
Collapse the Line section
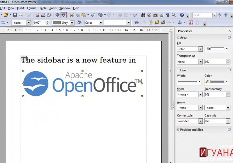pos(178,70)
